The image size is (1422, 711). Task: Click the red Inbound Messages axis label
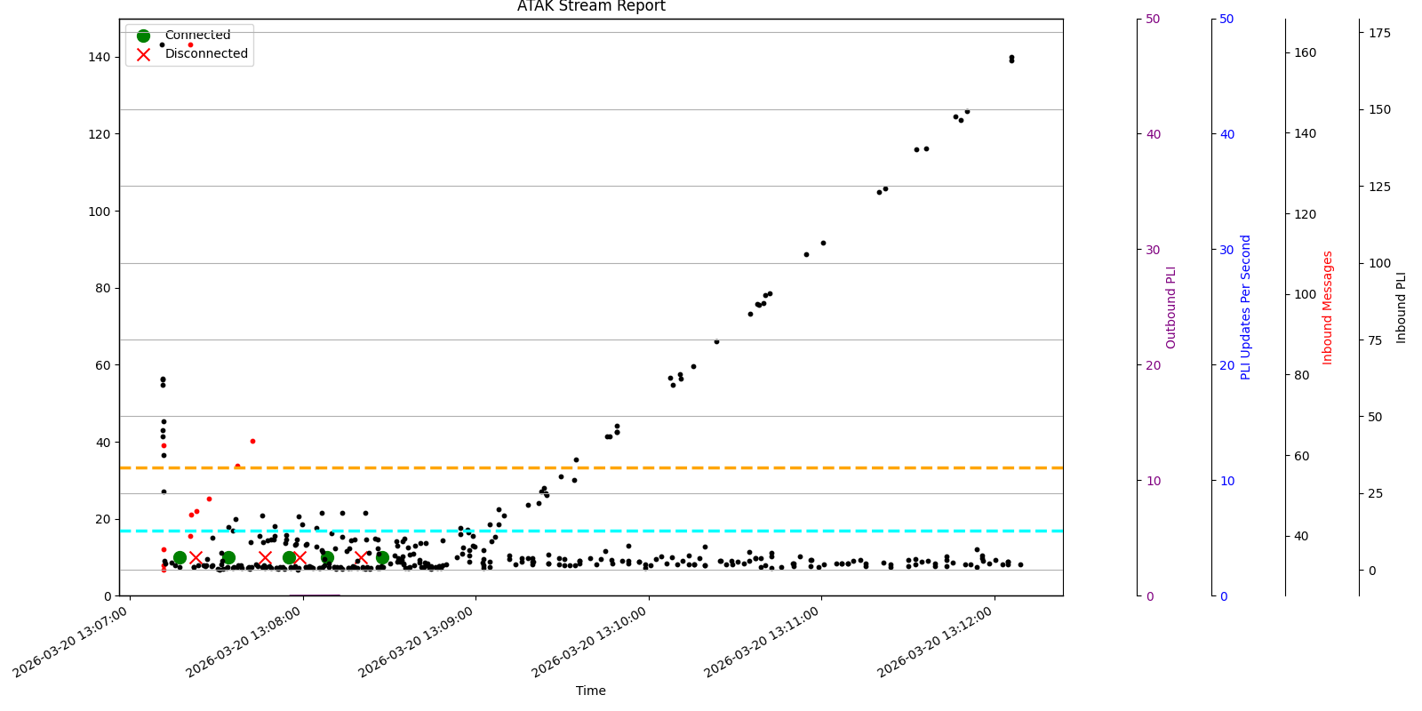(x=1328, y=308)
